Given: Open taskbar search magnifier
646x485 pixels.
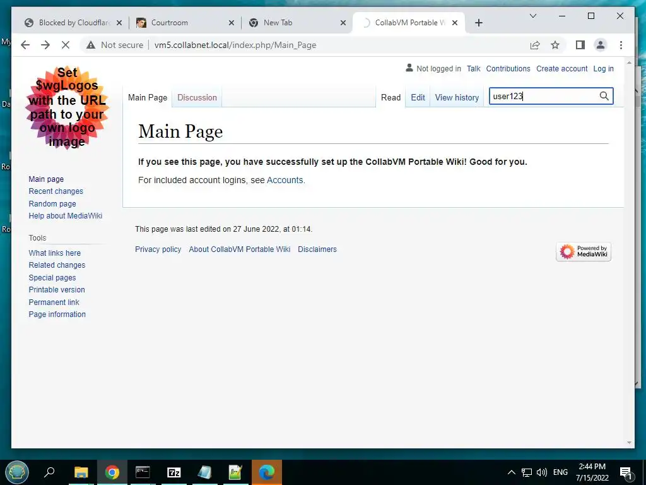Looking at the screenshot, I should point(49,472).
